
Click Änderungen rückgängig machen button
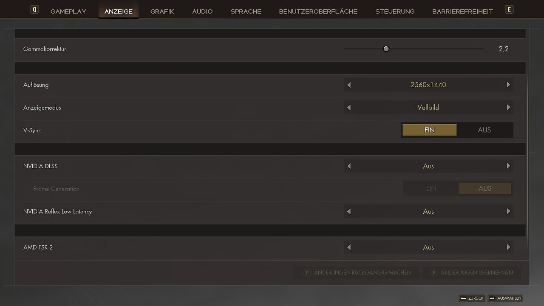tap(357, 273)
